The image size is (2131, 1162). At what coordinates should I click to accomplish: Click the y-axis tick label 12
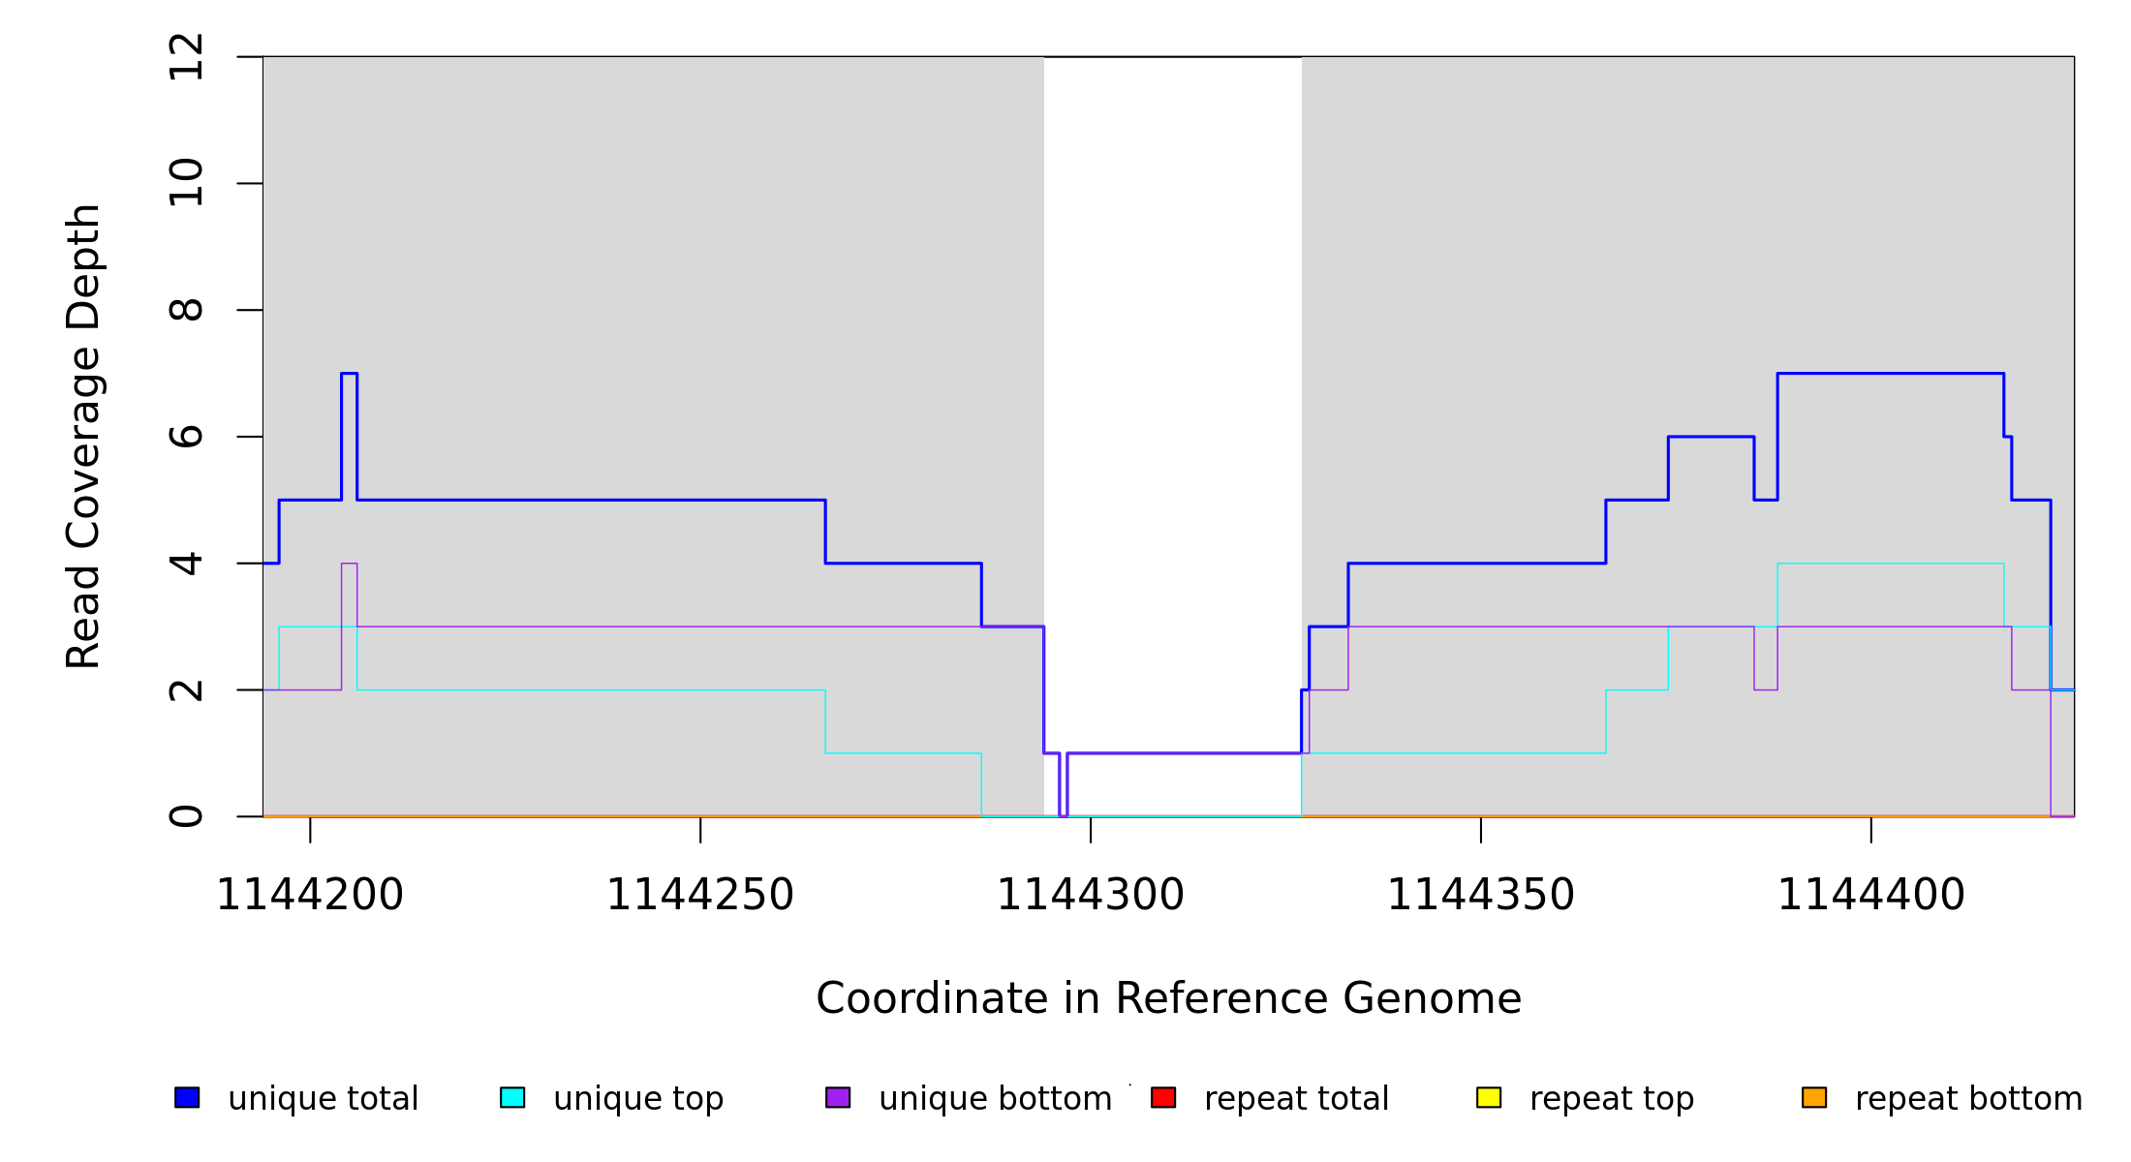click(x=186, y=57)
